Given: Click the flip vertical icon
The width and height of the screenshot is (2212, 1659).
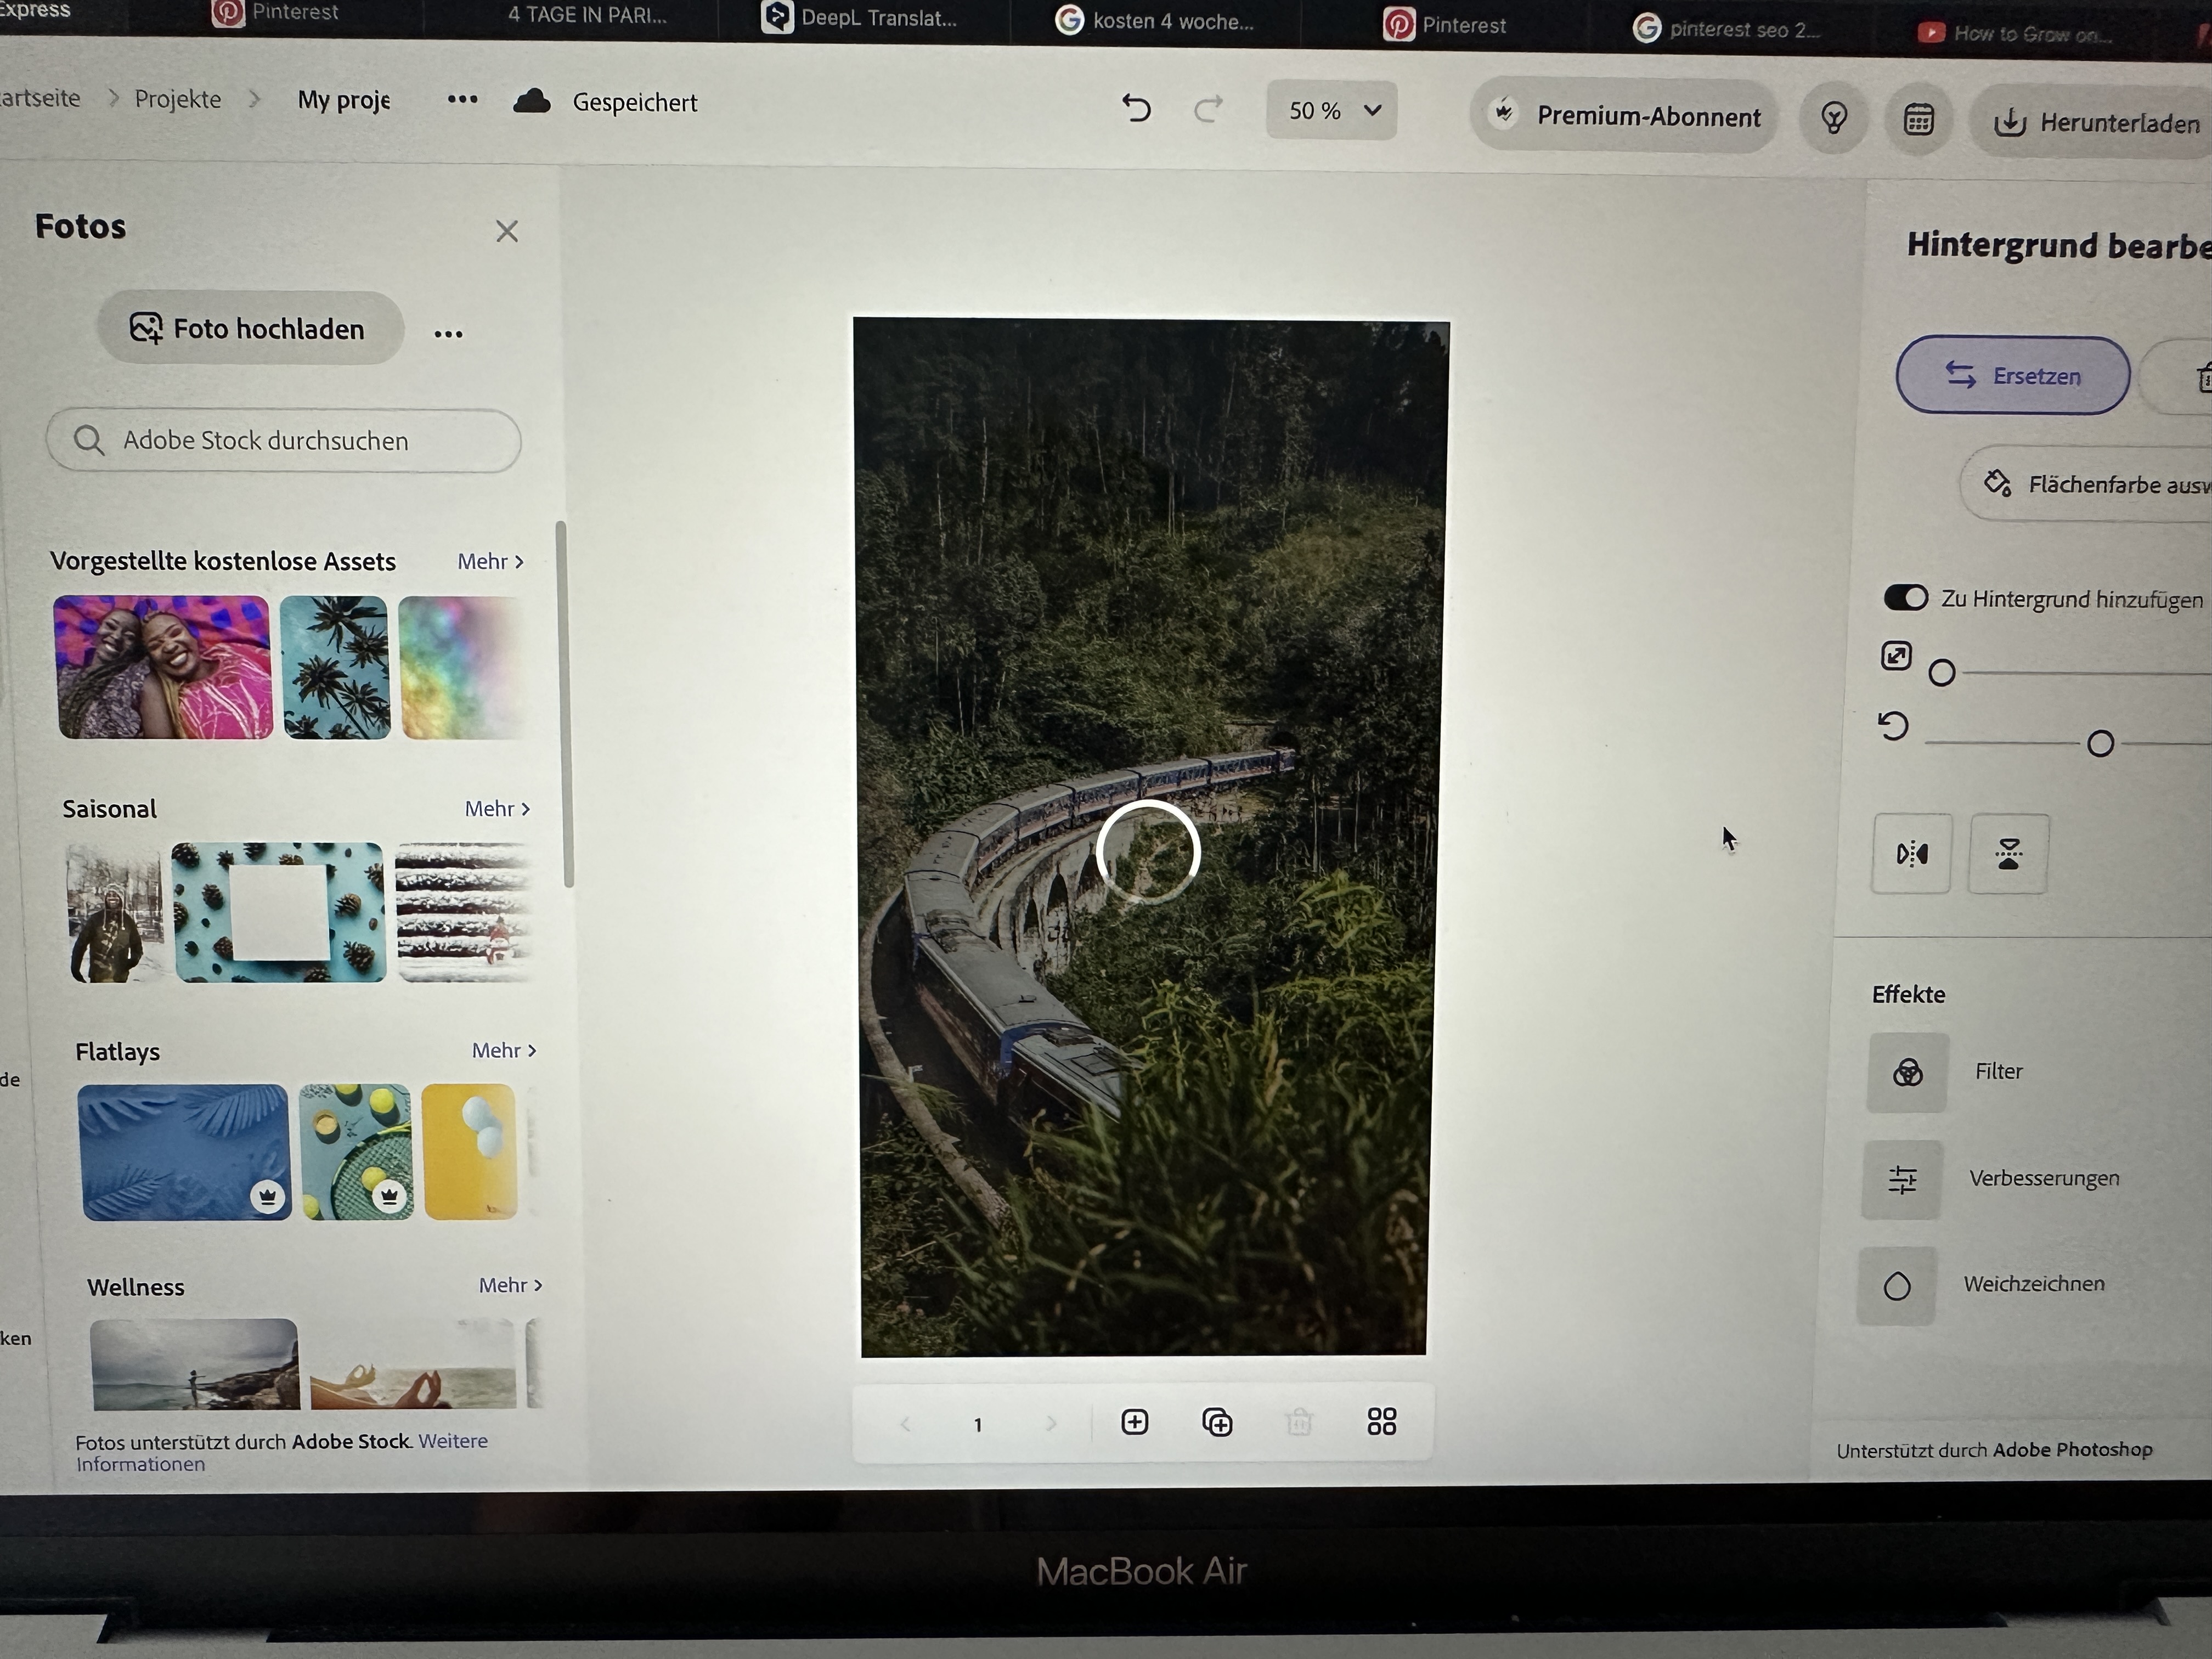Looking at the screenshot, I should 2008,854.
